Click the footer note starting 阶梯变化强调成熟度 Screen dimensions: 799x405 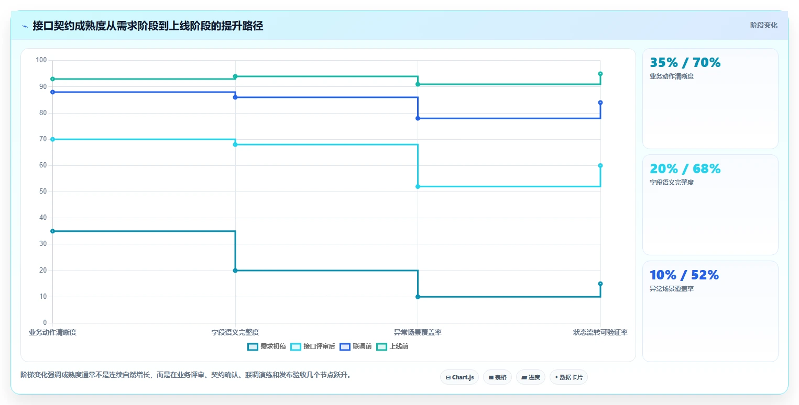tap(185, 375)
